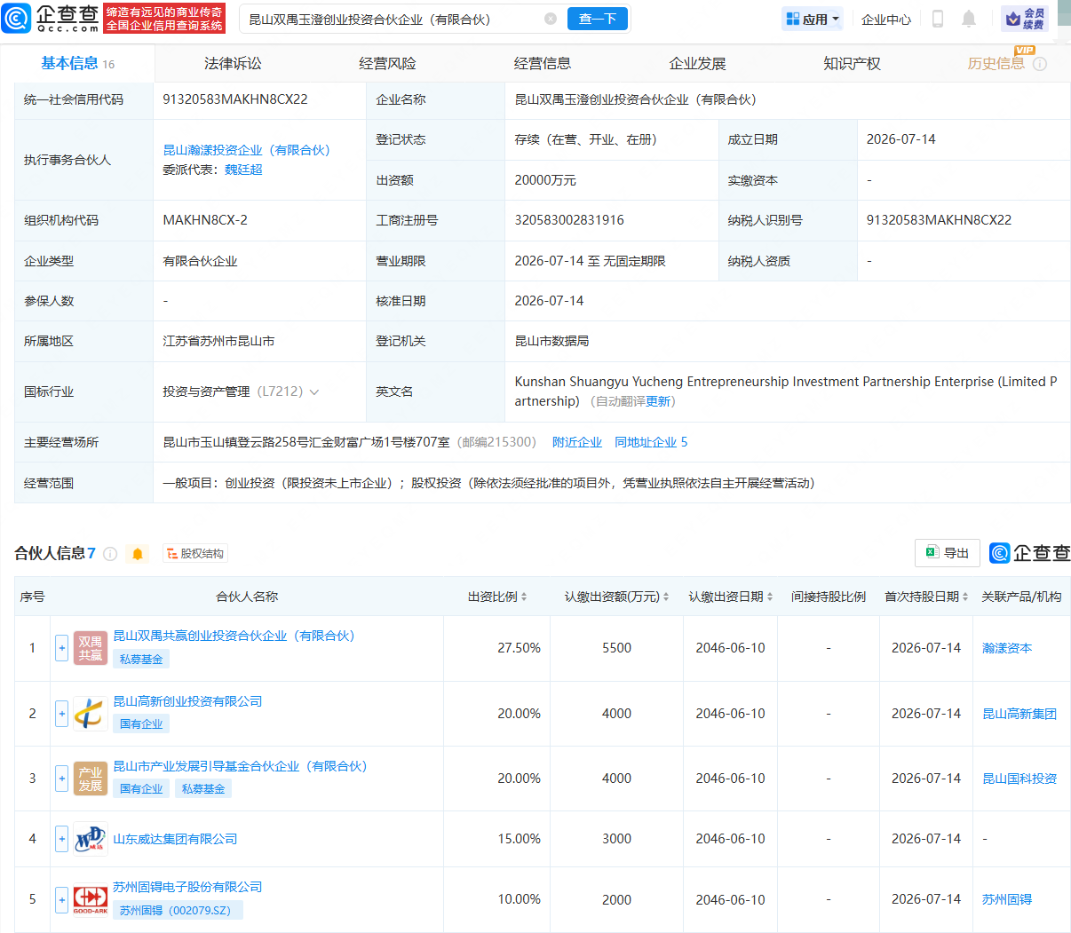Export partner list with 导出 button

click(947, 553)
